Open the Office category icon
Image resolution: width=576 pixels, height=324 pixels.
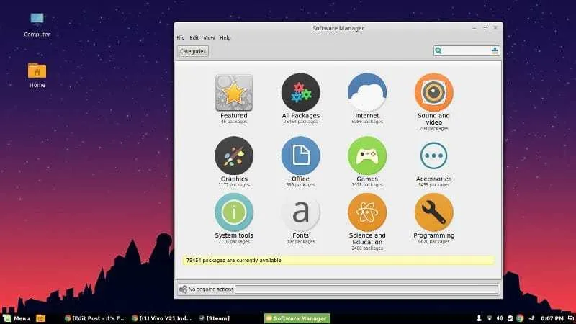coord(300,156)
